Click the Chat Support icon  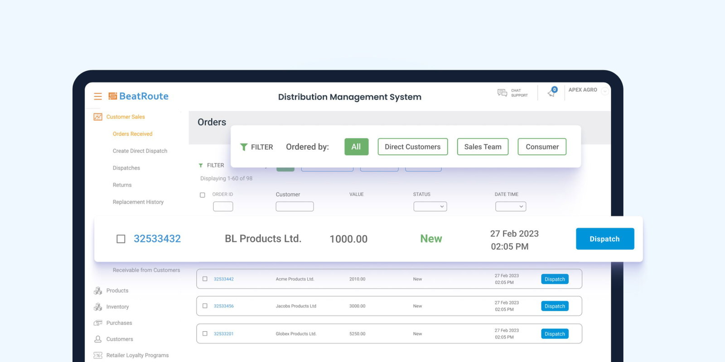[502, 93]
